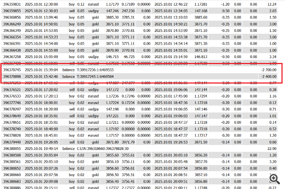The image size is (285, 189).
Task: Select ticket number 396379440
Action: click(x=12, y=142)
